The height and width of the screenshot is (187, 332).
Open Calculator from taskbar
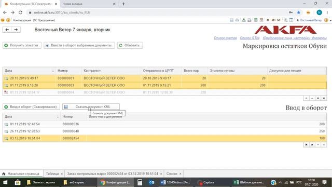140,182
